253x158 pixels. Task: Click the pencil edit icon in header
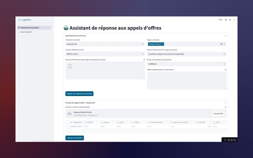click(230, 20)
